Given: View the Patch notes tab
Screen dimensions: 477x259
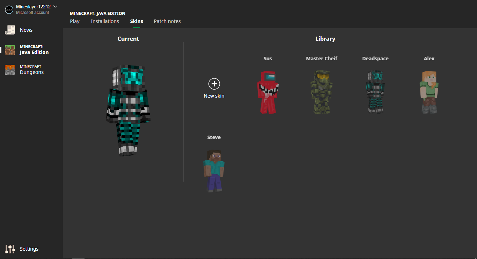Looking at the screenshot, I should (x=167, y=21).
